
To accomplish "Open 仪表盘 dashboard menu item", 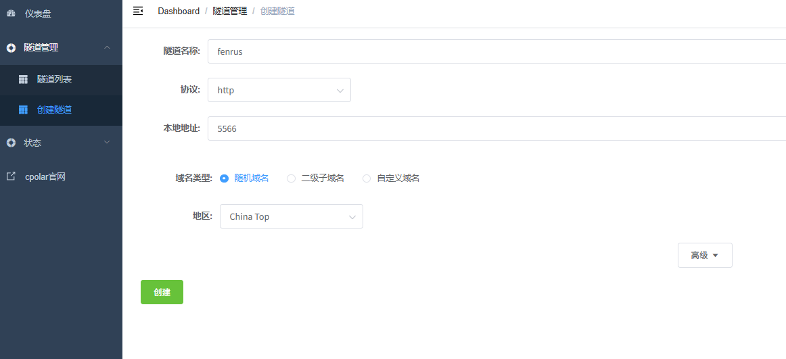I will [x=38, y=14].
